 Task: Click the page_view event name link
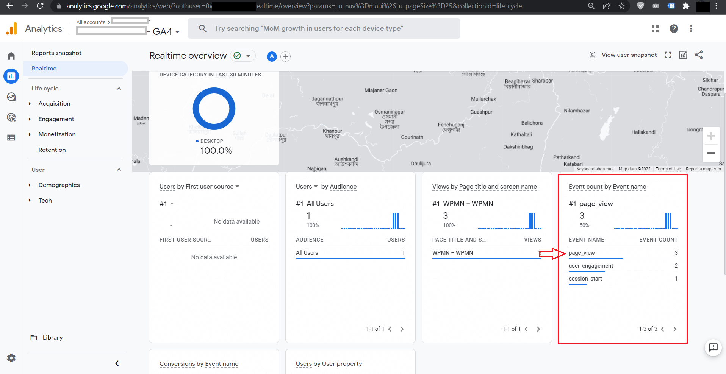(x=582, y=253)
